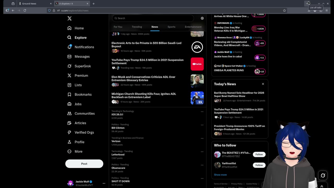
Task: Open account menu dots next to Jackie Wulf
Action: (x=104, y=183)
